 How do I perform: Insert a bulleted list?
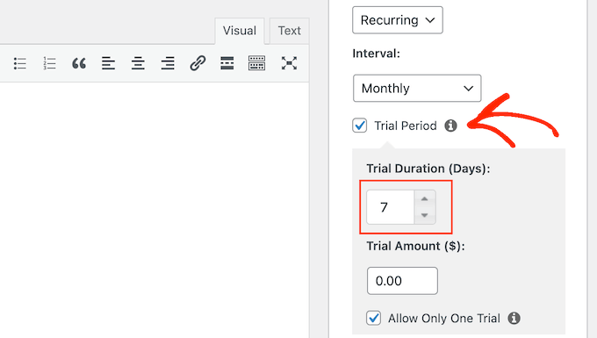(x=20, y=63)
